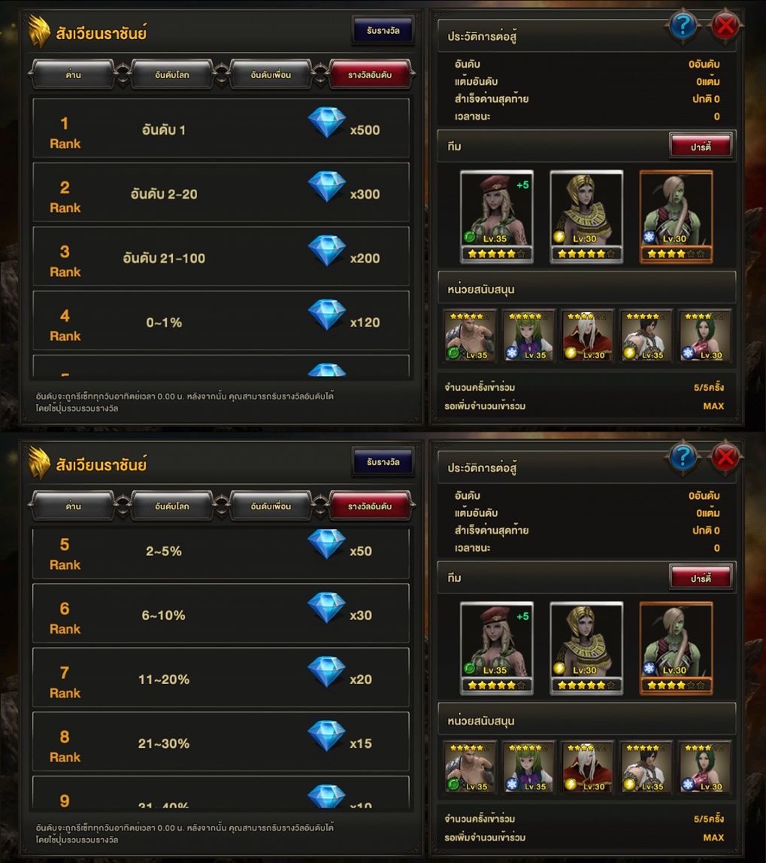766x863 pixels.
Task: Click the green-haired Lv.35 support unit, upper panel
Action: pyautogui.click(x=528, y=335)
